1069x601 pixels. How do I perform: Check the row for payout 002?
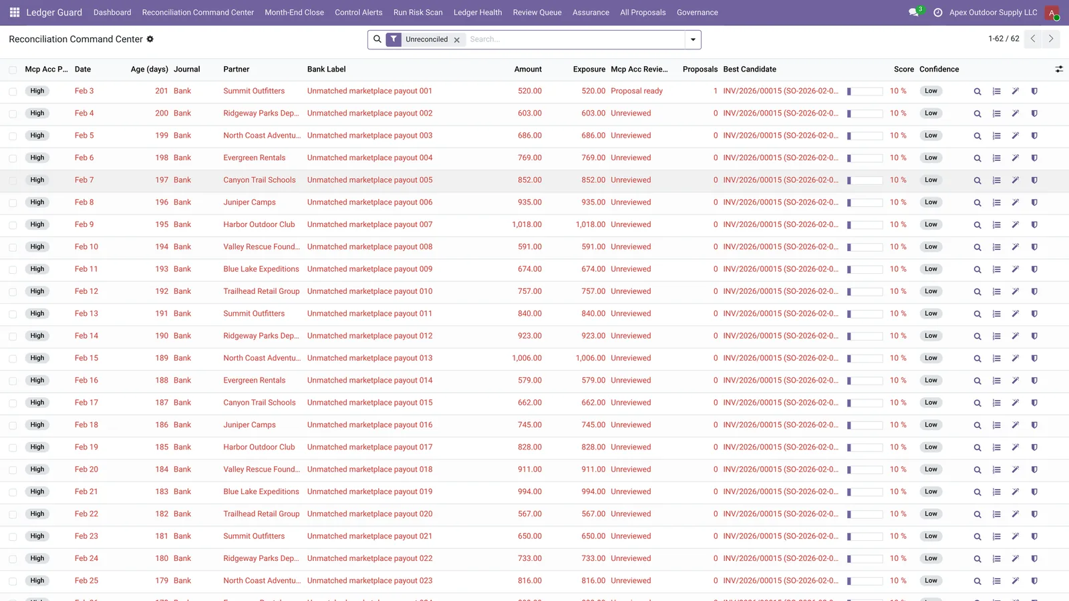coord(13,114)
